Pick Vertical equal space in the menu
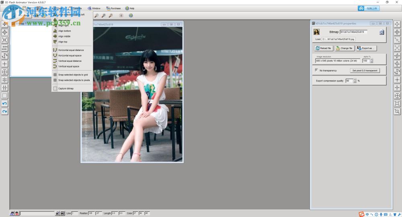The width and height of the screenshot is (402, 217). [72, 66]
